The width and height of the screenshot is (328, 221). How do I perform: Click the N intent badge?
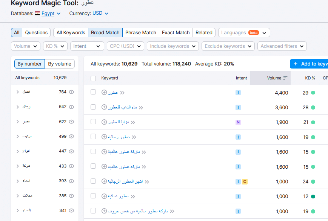238,122
